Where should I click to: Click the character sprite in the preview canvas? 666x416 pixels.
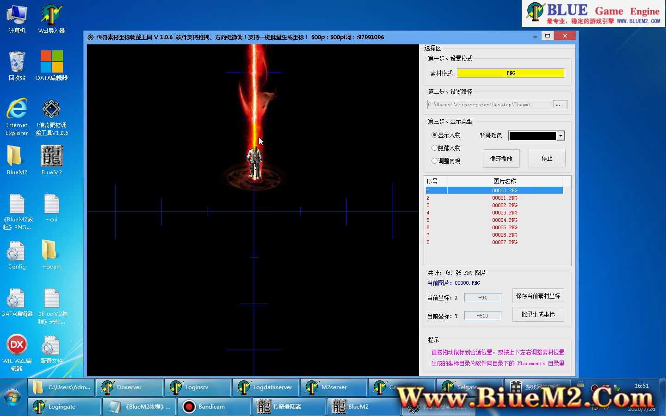(x=254, y=163)
